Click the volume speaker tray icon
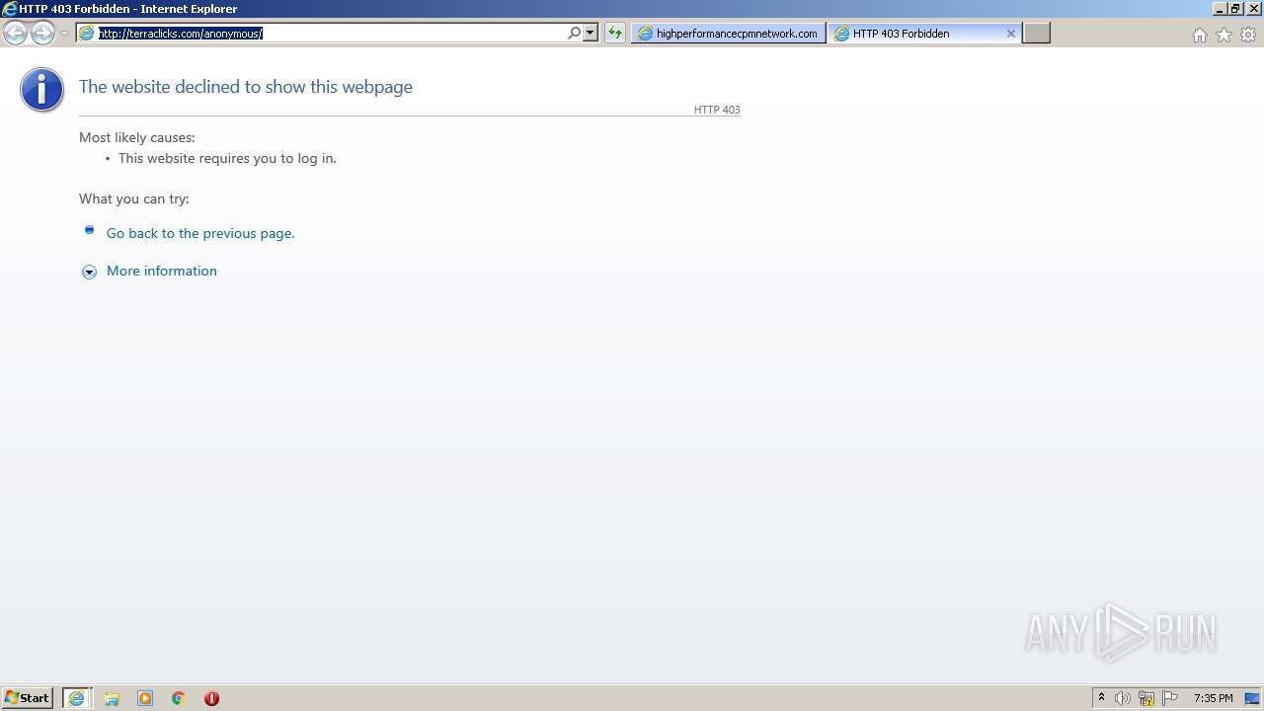This screenshot has height=711, width=1264. tap(1123, 698)
